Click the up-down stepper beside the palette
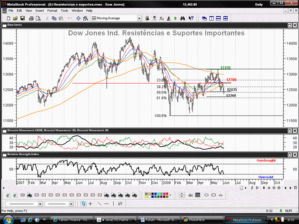299x224 pixels. point(182,195)
